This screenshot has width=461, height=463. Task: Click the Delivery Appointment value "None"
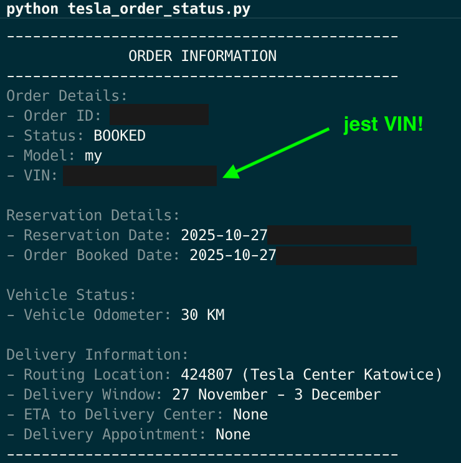233,434
